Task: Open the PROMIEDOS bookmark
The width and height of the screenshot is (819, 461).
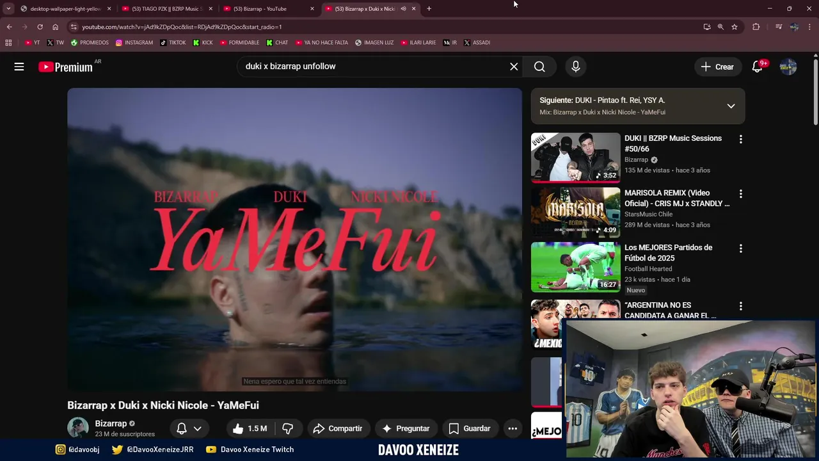Action: coord(90,43)
